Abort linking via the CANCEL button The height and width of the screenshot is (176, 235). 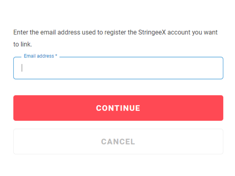pyautogui.click(x=118, y=142)
